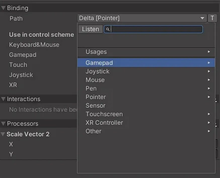The width and height of the screenshot is (220, 178).
Task: Open the Usages submenu
Action: click(x=146, y=52)
